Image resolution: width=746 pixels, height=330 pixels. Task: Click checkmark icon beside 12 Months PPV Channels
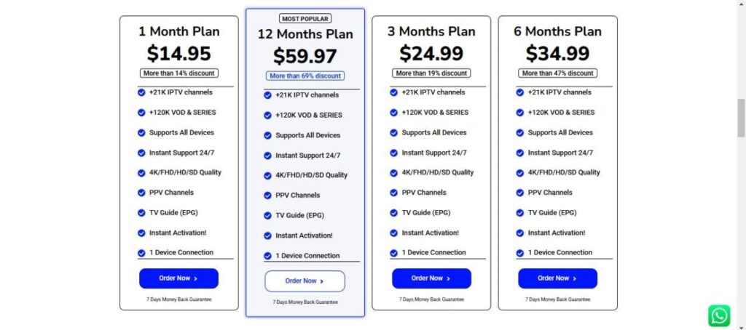tap(267, 195)
